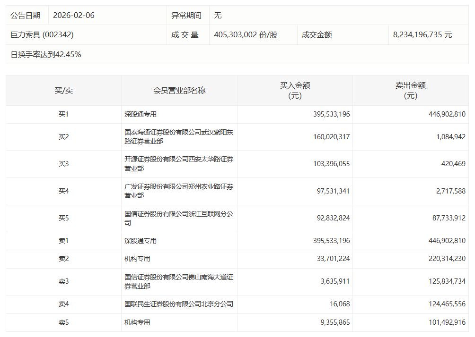Click the 日换手率达到42.45% reason text

click(x=46, y=54)
